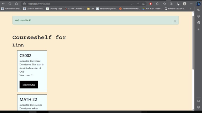This screenshot has height=113, width=202.
Task: Click the 'Note count: 2' text
Action: pos(26,75)
